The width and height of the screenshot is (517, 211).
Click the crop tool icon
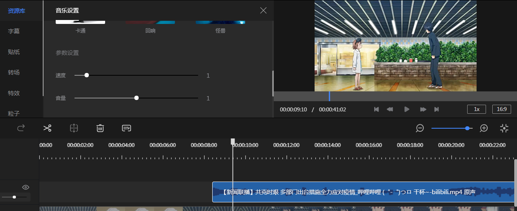pyautogui.click(x=74, y=128)
